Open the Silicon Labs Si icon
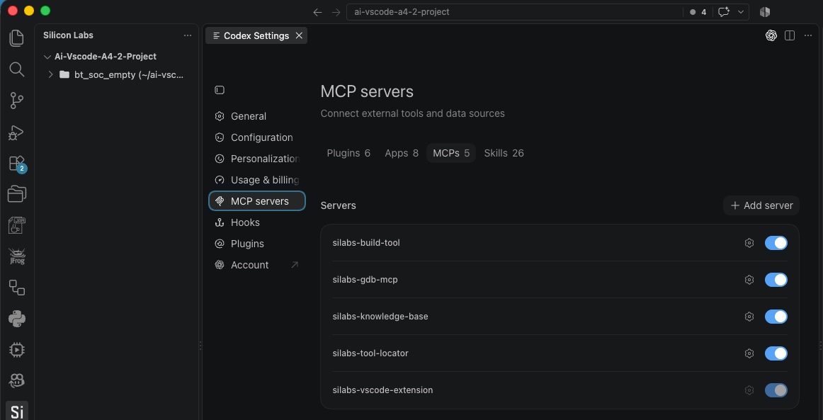 pos(17,412)
